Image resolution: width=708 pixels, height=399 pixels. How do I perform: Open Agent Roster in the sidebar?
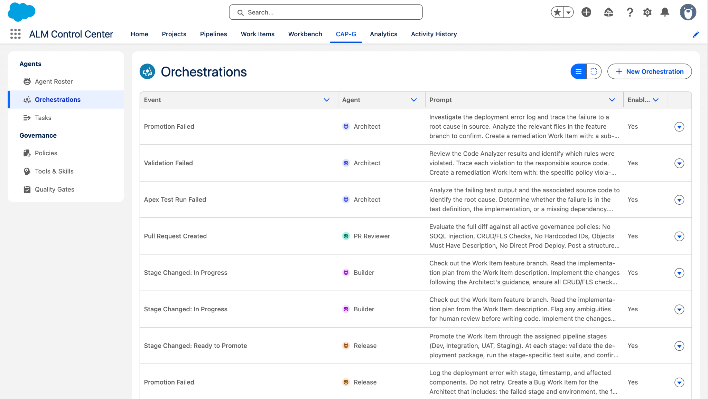point(66,82)
